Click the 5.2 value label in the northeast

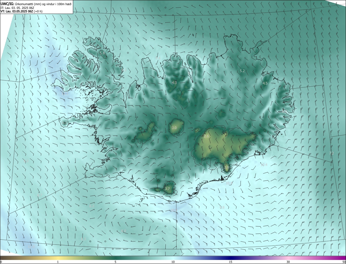(x=242, y=71)
